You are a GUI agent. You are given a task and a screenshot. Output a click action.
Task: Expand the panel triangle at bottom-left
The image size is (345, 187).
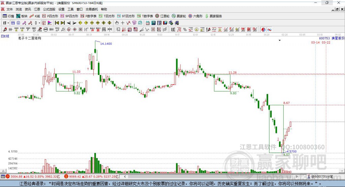point(3,171)
